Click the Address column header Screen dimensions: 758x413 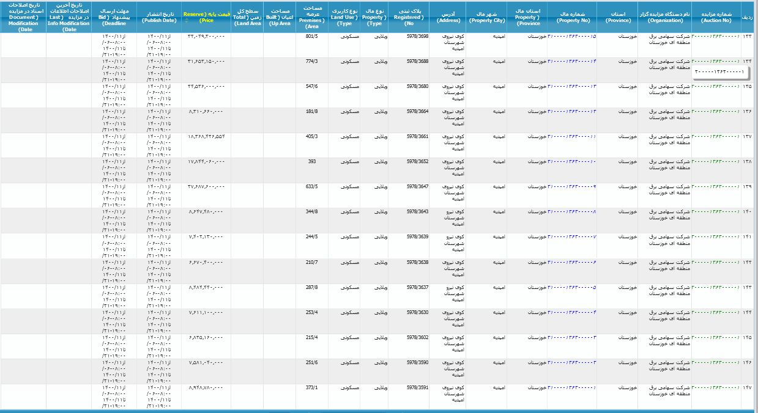[448, 16]
